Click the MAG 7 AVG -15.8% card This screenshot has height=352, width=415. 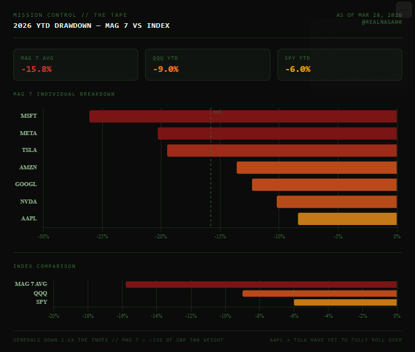[x=75, y=64]
